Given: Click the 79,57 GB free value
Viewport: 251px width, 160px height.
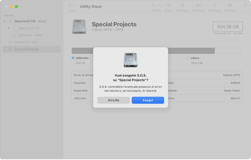Looking at the screenshot, I should click(x=197, y=63).
